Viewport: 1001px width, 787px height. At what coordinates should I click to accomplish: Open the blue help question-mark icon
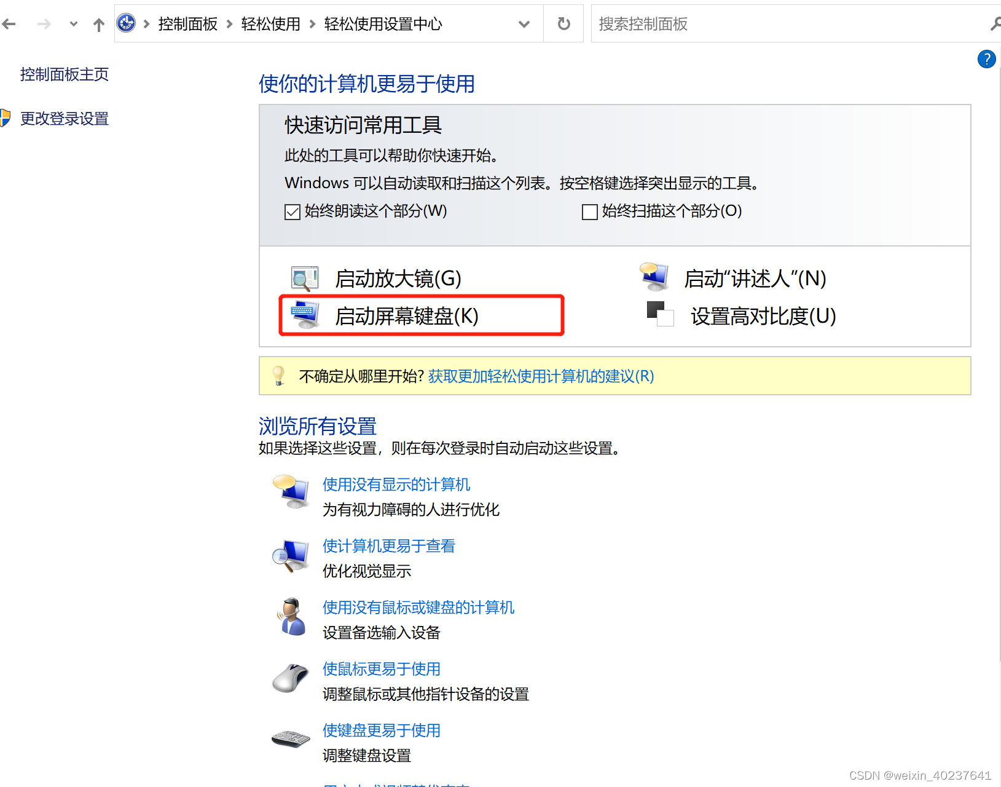point(986,59)
